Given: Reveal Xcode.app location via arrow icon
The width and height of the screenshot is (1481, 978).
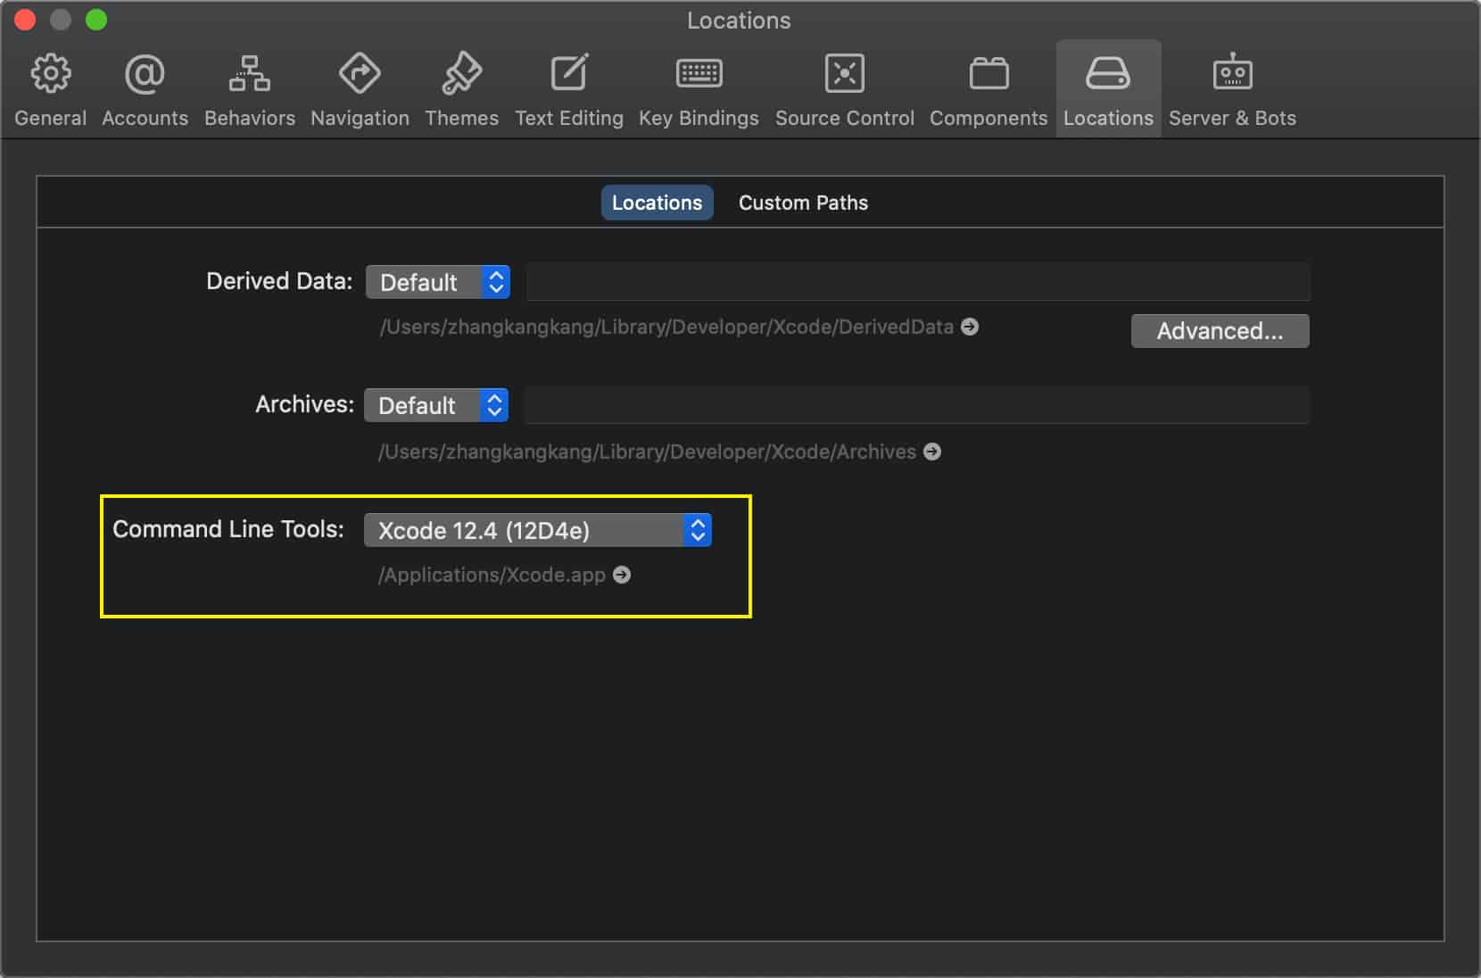Looking at the screenshot, I should (x=622, y=576).
